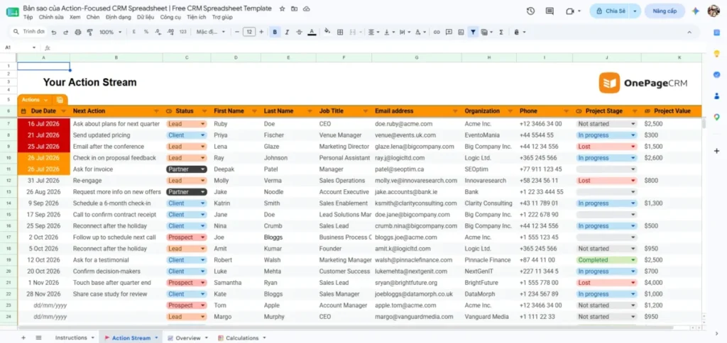The width and height of the screenshot is (727, 343).
Task: Get add-ons with the plus icon
Action: click(717, 151)
